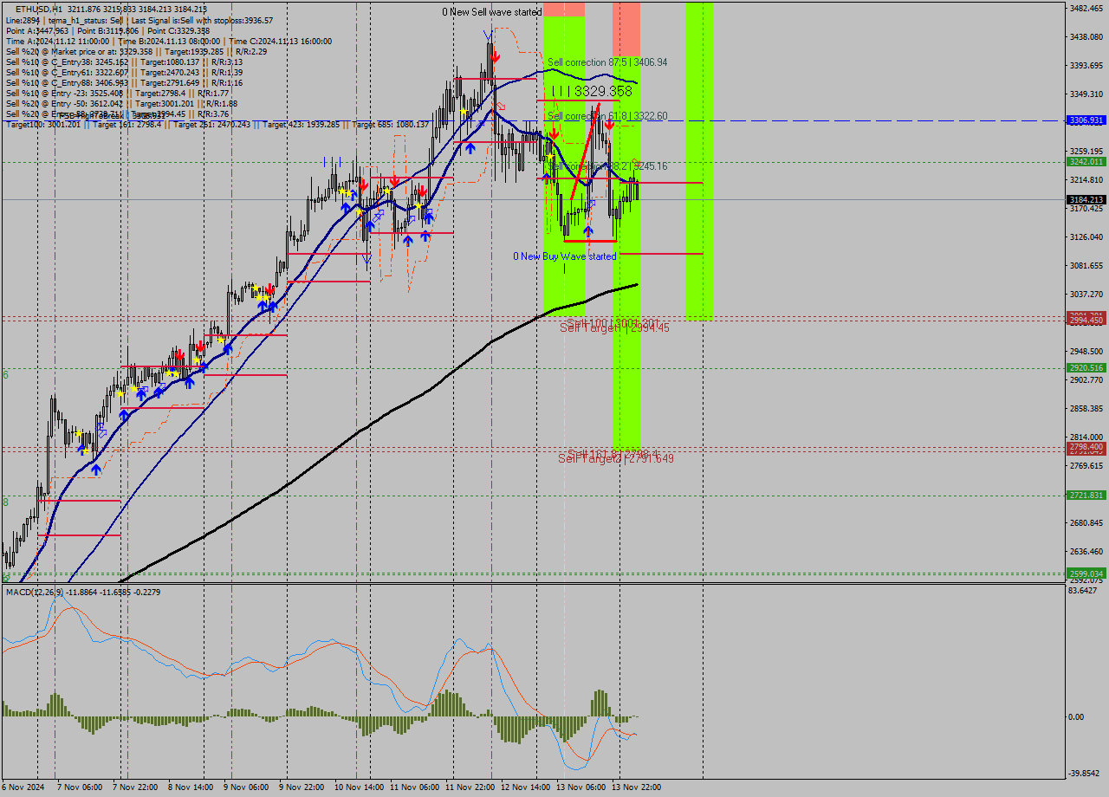Click the '9 Nov 22:00' time axis label
The image size is (1109, 797).
(x=302, y=787)
